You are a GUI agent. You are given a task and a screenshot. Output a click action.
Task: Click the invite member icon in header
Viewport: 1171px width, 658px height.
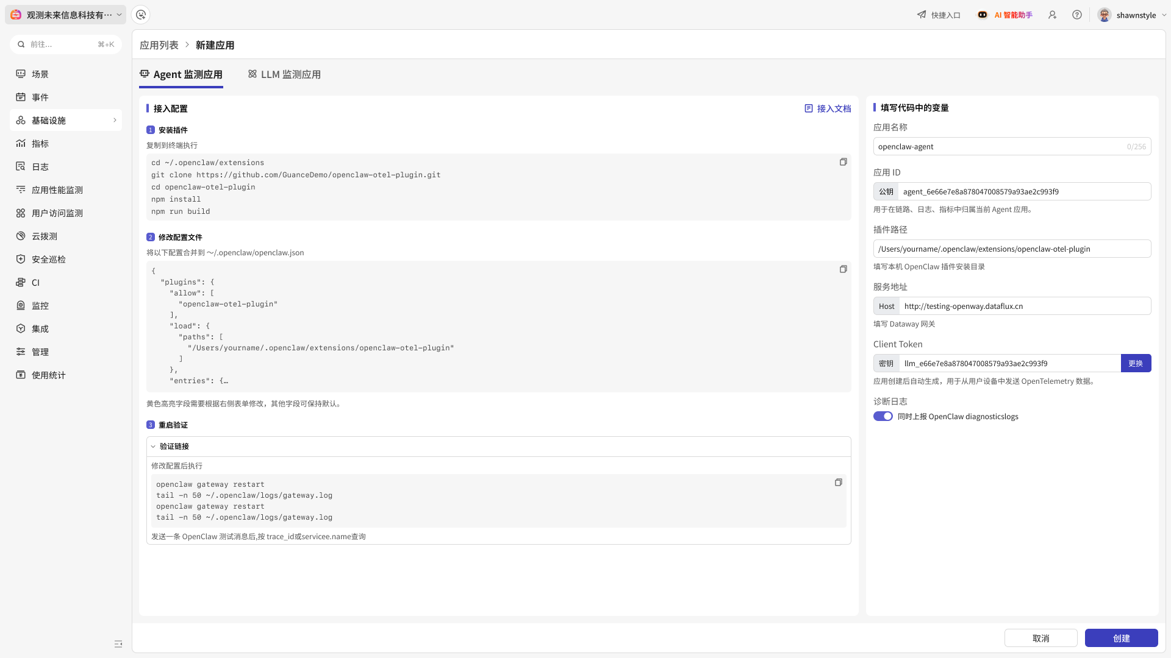coord(1053,15)
